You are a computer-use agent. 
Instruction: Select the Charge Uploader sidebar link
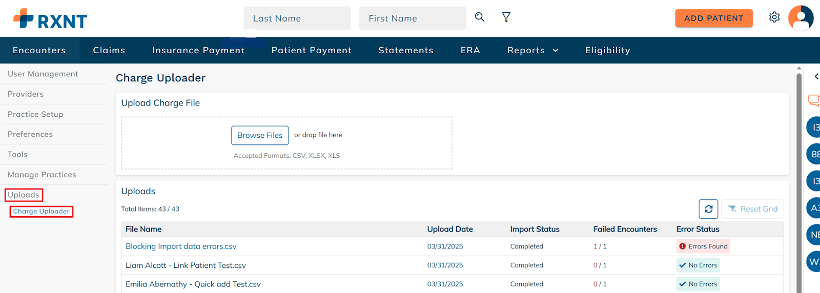42,211
